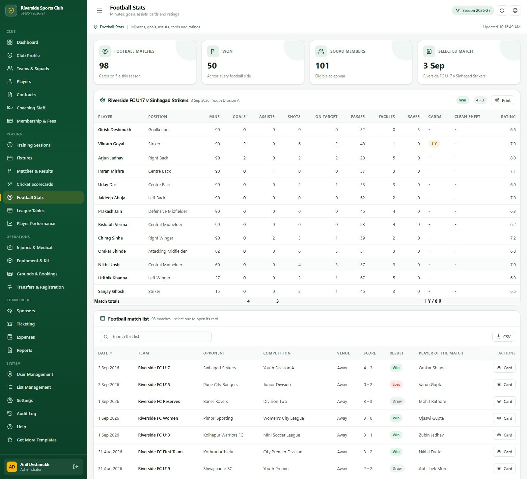
Task: Click the Rating column header
Action: click(x=508, y=117)
